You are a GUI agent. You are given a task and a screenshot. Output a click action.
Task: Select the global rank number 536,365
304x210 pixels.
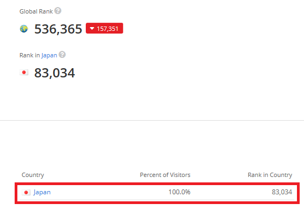(x=58, y=29)
